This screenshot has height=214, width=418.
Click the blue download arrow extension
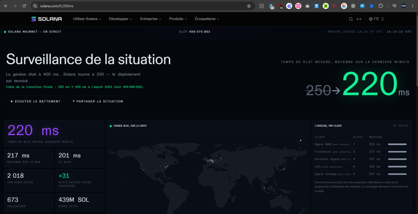point(316,6)
